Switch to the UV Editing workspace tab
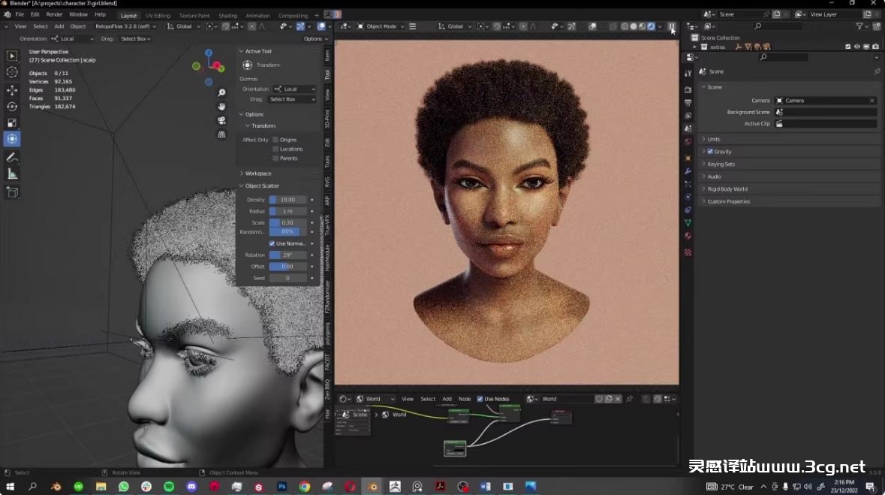 [x=158, y=15]
